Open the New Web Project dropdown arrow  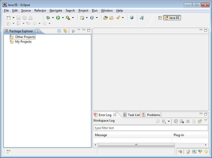[x=87, y=18]
